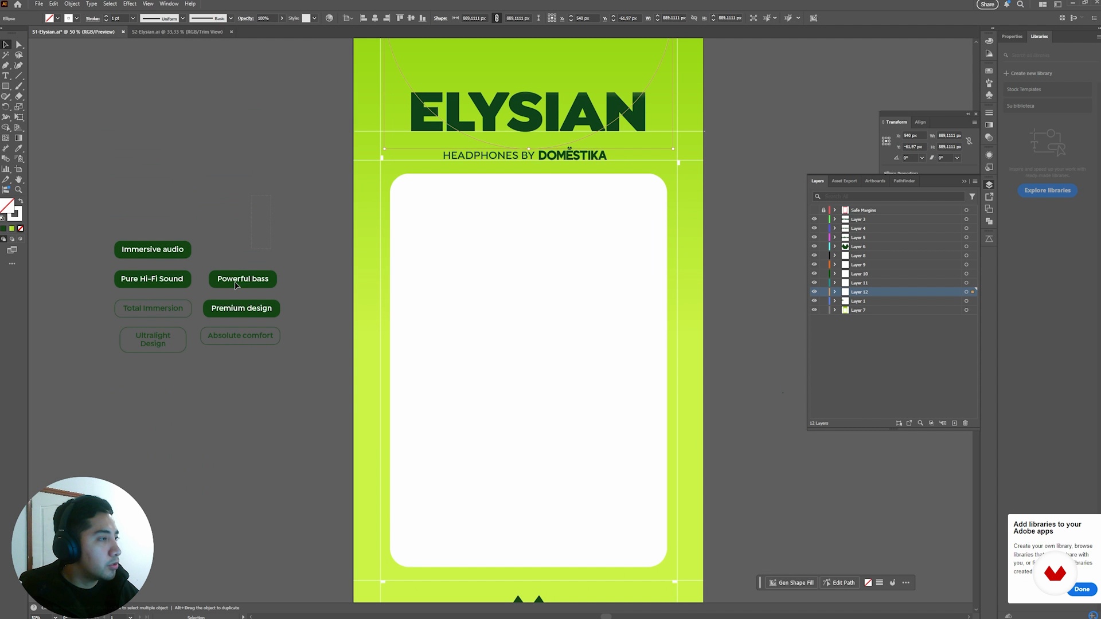Click the light green recent color swatch

[x=11, y=229]
